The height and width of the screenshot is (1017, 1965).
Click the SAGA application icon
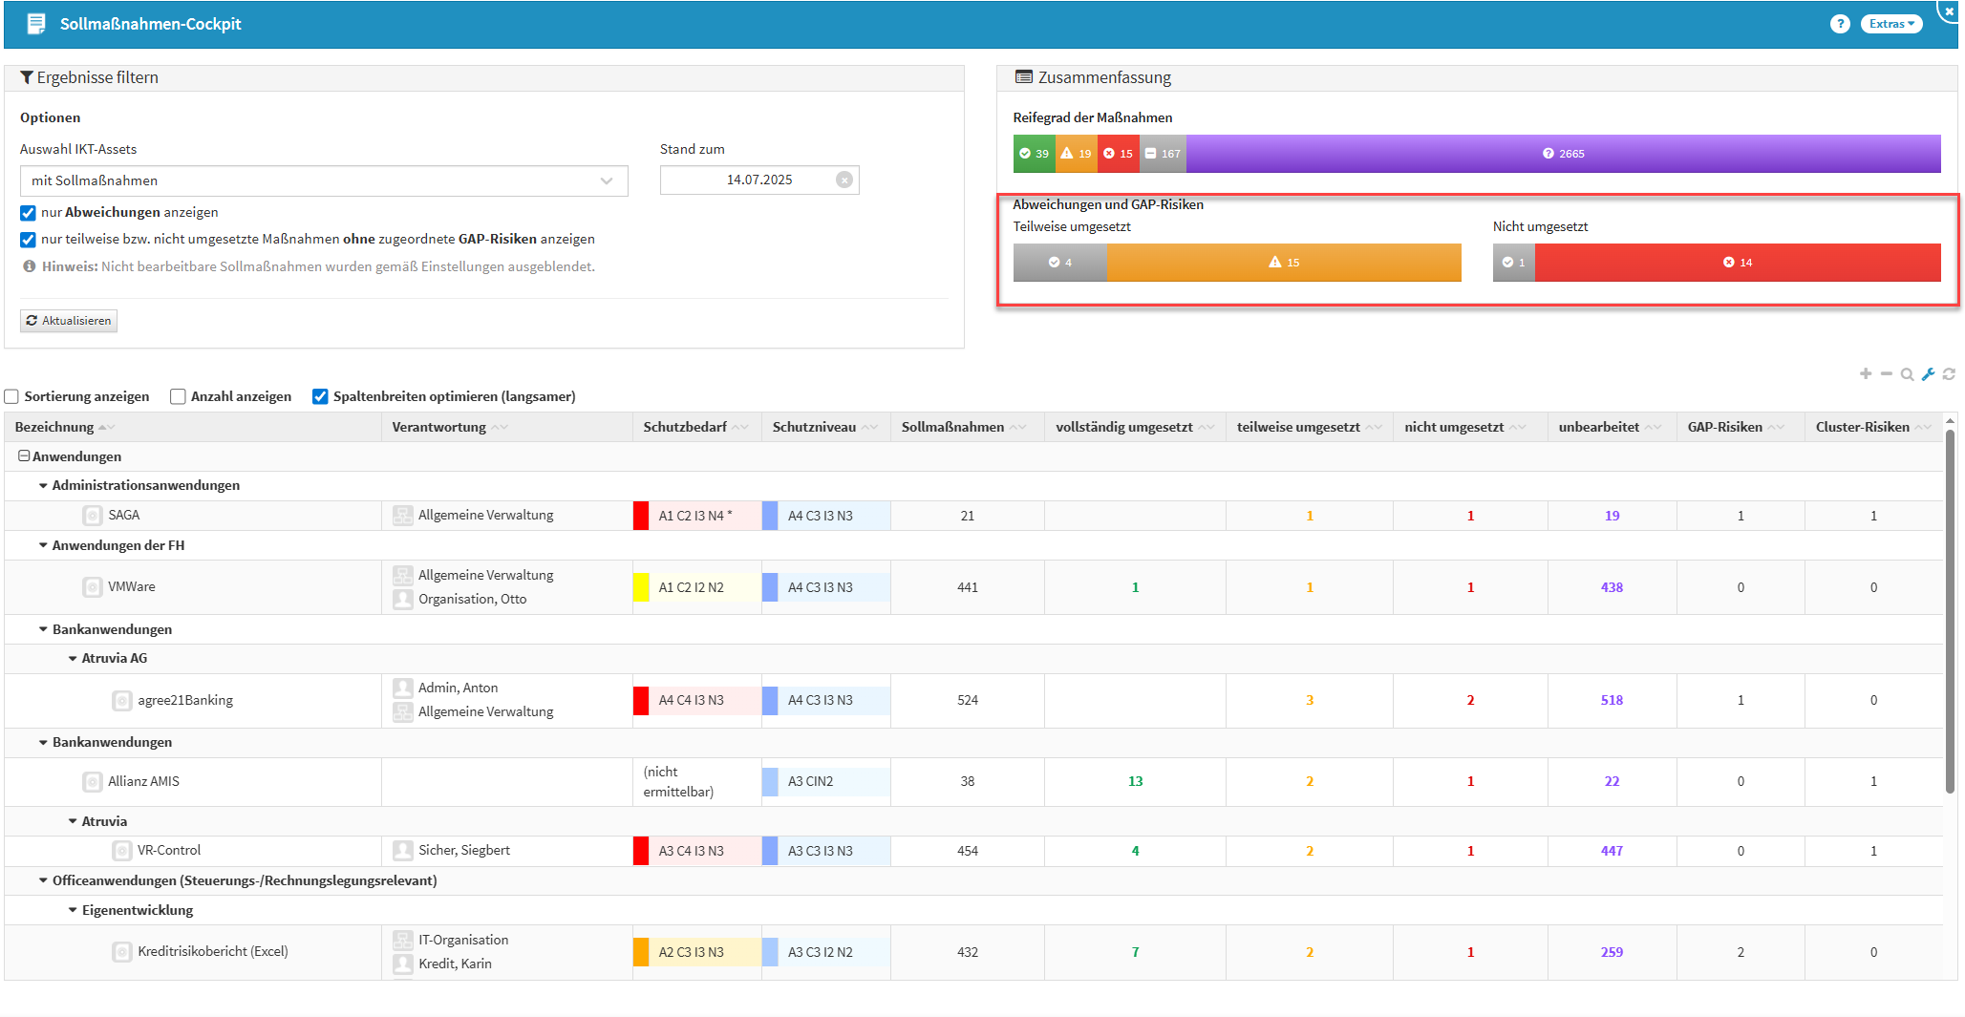(x=93, y=516)
